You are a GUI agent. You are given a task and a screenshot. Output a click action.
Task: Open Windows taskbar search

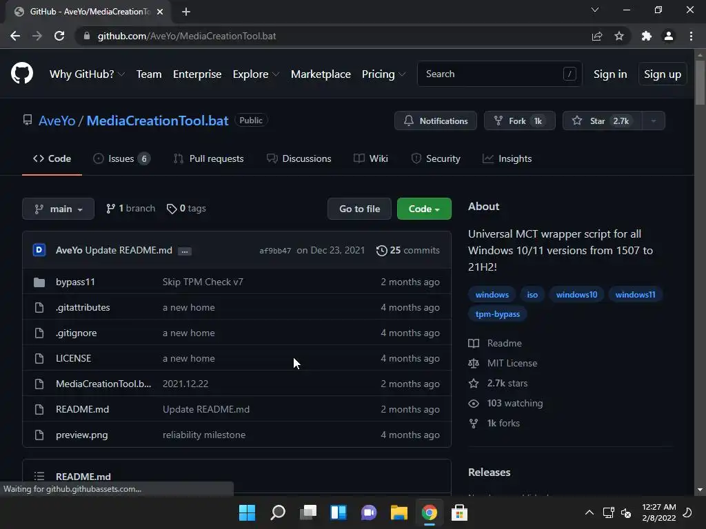pyautogui.click(x=277, y=512)
